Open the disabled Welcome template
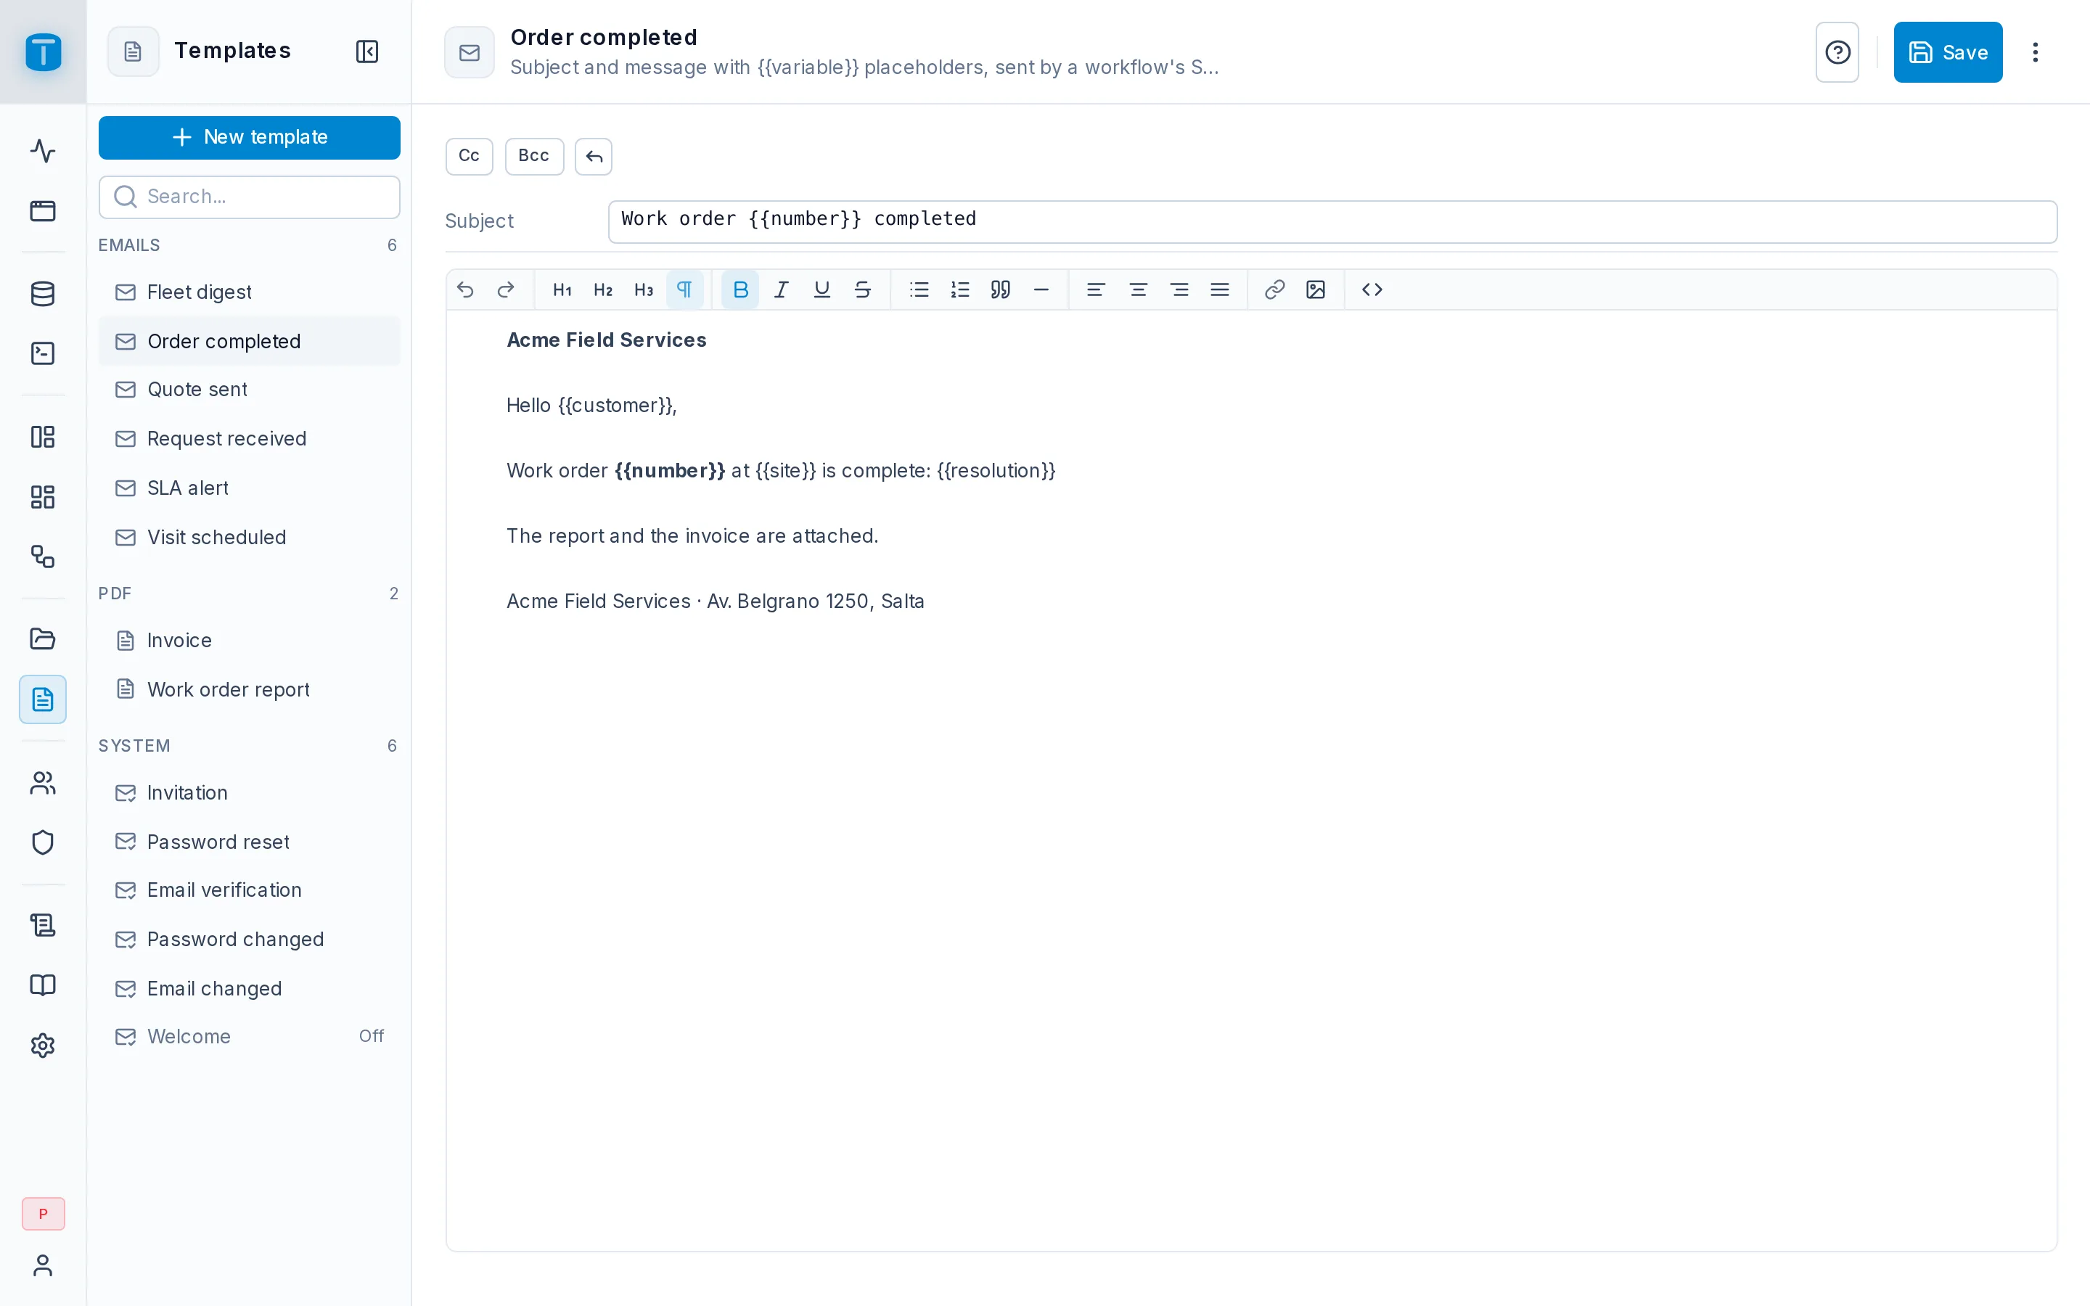The width and height of the screenshot is (2090, 1306). click(250, 1037)
